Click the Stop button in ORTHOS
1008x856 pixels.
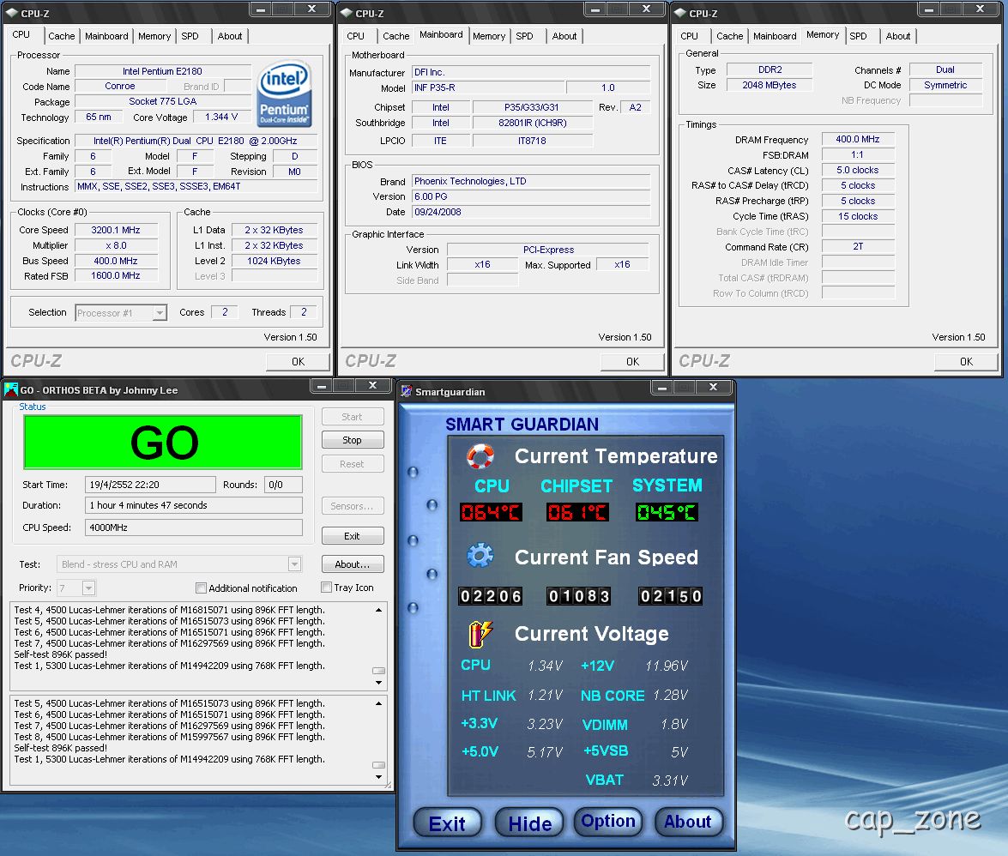coord(353,440)
